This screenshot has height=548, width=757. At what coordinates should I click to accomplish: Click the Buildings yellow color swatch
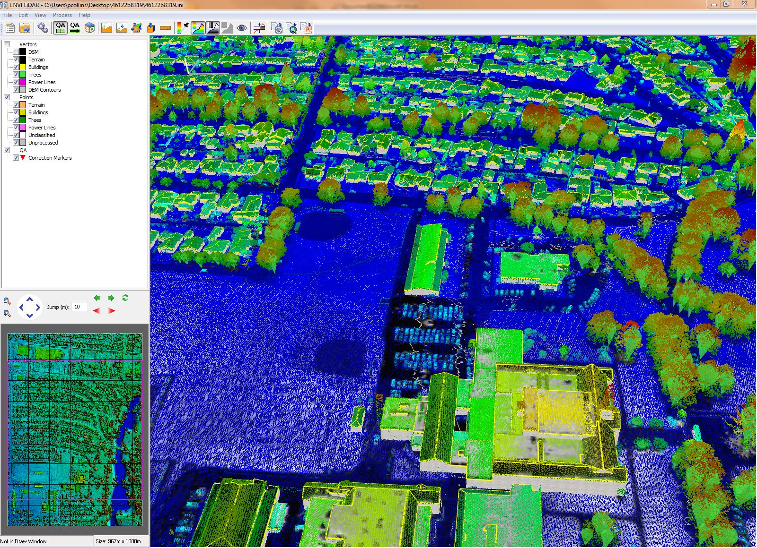[23, 67]
